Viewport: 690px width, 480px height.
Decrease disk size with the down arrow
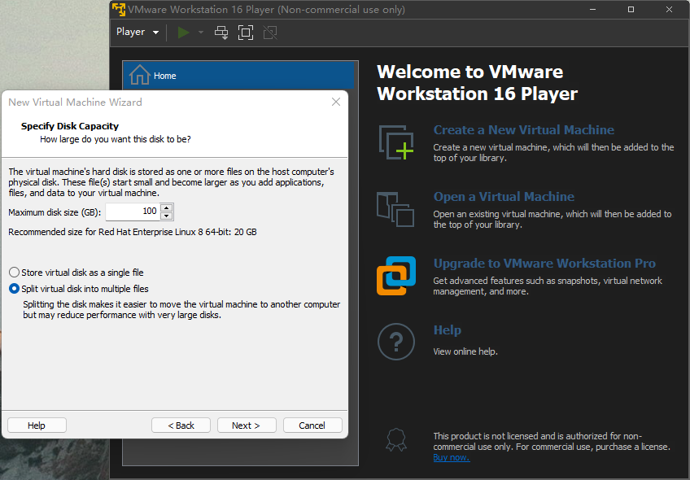pyautogui.click(x=166, y=216)
